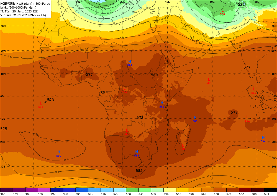This screenshot has height=196, width=277.
Task: Pick the pale cyan legend swatch labeled 522
Action: coord(120,190)
